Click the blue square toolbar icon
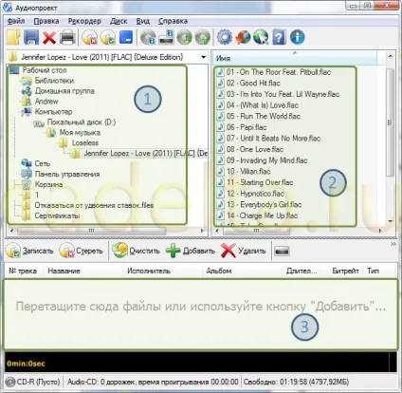The width and height of the screenshot is (402, 393). tap(126, 38)
